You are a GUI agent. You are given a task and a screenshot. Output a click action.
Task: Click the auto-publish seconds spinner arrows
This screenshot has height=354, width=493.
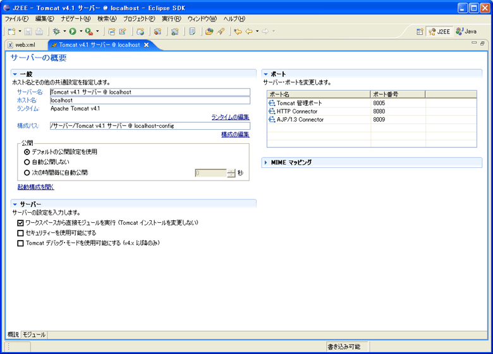[x=231, y=173]
